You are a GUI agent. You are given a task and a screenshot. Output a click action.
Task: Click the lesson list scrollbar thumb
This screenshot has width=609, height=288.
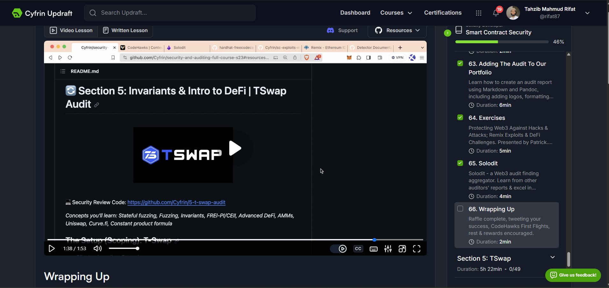(569, 259)
